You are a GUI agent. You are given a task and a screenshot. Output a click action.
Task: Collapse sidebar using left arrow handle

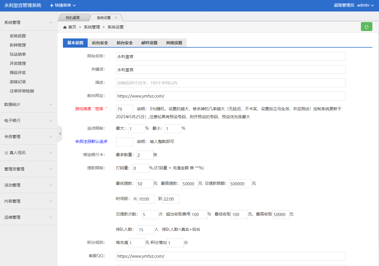[60, 134]
